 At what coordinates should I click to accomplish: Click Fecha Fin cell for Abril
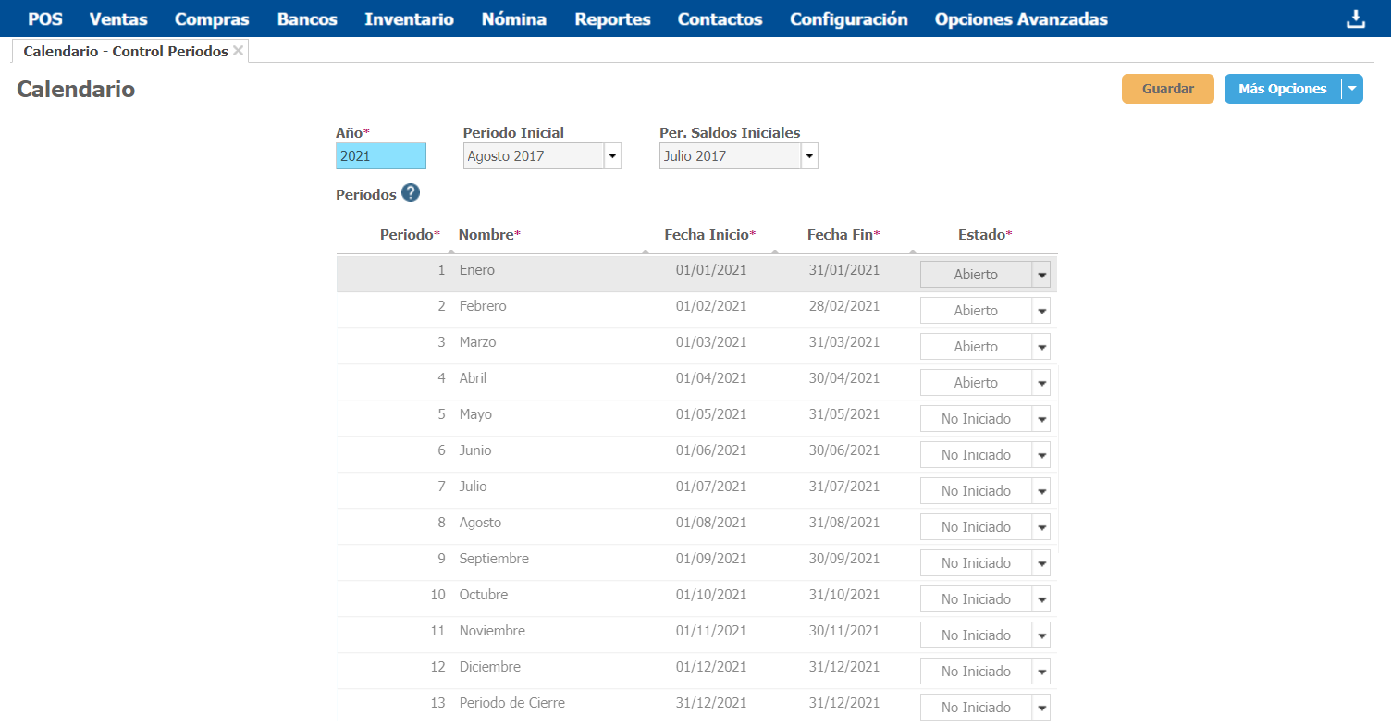[x=843, y=378]
